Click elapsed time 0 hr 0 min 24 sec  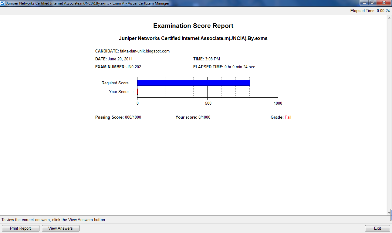[x=240, y=67]
